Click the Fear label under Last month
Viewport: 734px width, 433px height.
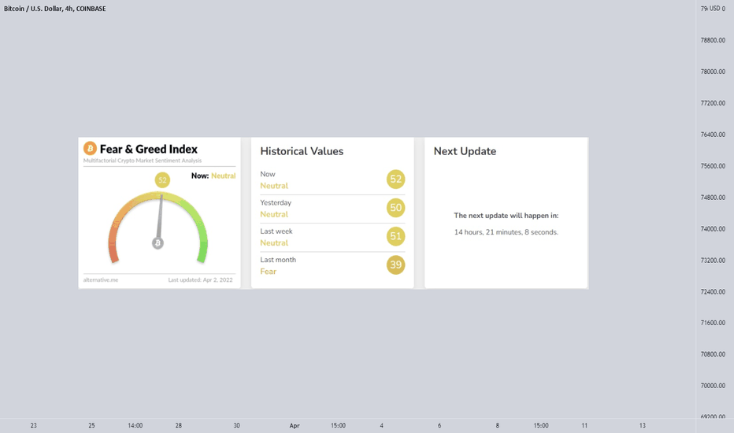pyautogui.click(x=269, y=272)
